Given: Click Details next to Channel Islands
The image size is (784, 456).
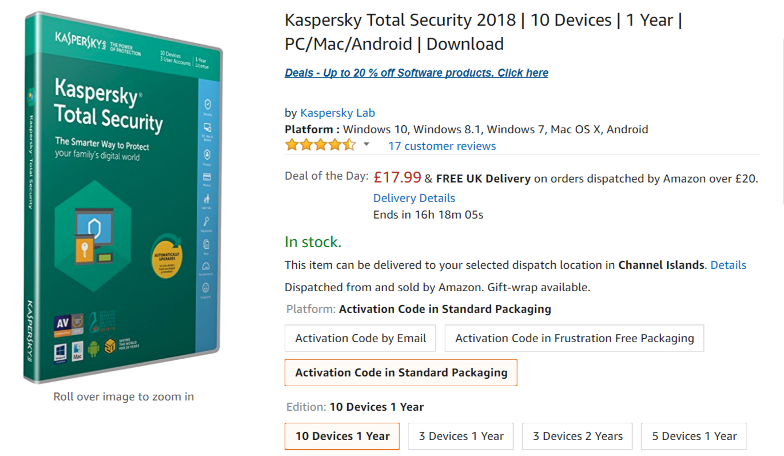Looking at the screenshot, I should pos(728,265).
